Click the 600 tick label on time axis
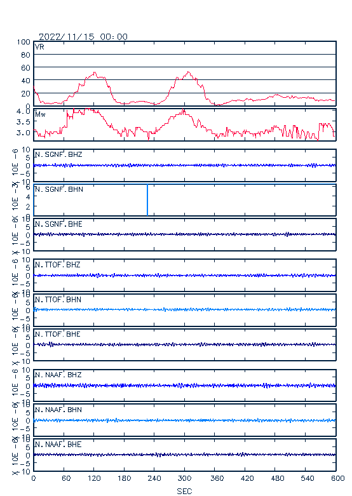 click(x=338, y=478)
